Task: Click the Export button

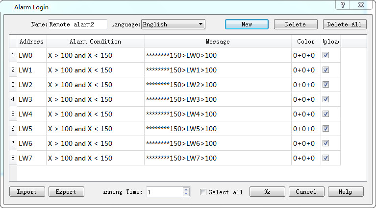Action: (66, 192)
